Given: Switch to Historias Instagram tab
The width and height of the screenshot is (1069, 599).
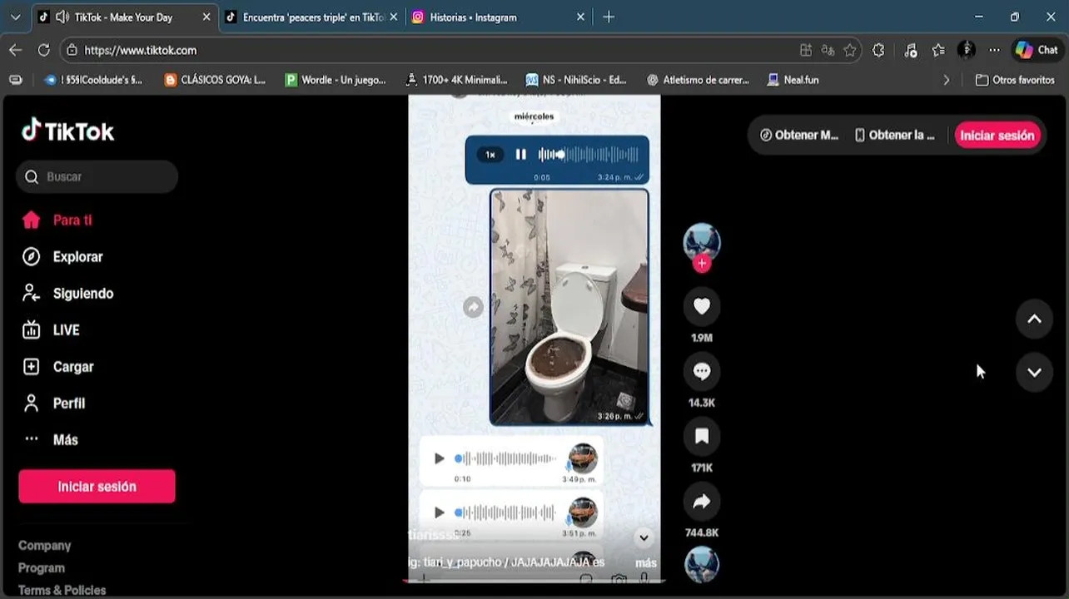Looking at the screenshot, I should 498,17.
